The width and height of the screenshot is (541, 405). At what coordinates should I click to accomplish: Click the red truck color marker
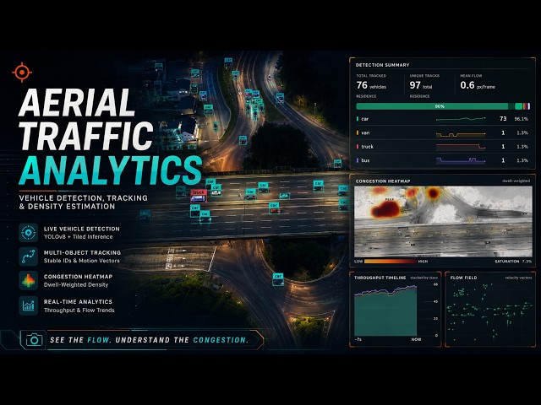click(358, 146)
